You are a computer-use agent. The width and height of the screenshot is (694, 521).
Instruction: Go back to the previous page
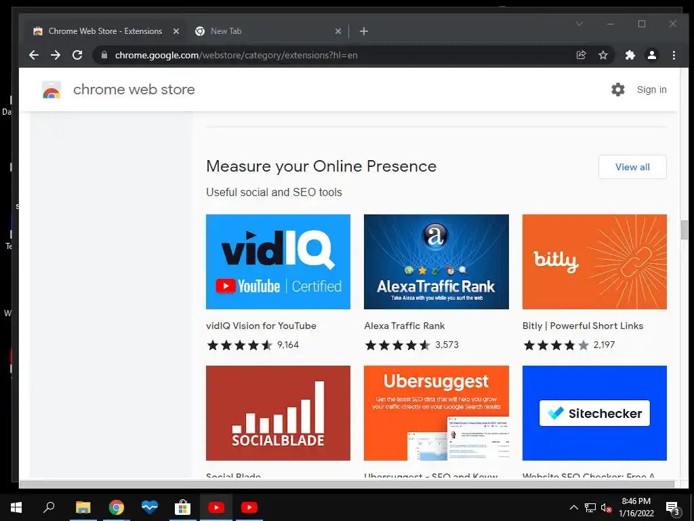[34, 55]
